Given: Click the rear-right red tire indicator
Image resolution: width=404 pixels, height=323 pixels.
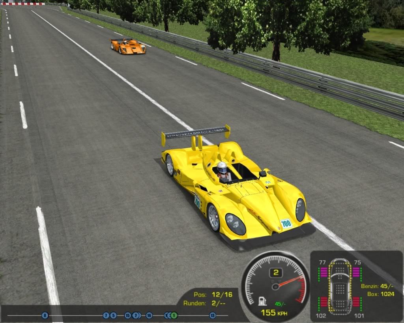Looking at the screenshot, I should point(357,302).
